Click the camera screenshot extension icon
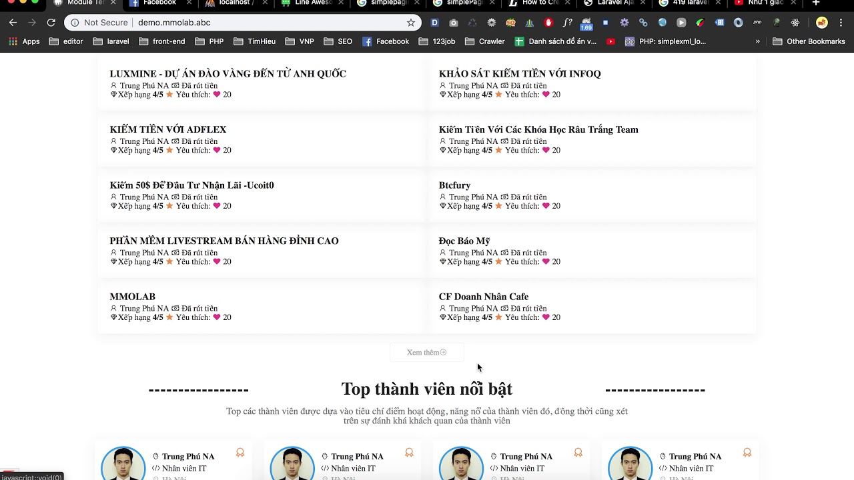The height and width of the screenshot is (480, 854). 454,23
